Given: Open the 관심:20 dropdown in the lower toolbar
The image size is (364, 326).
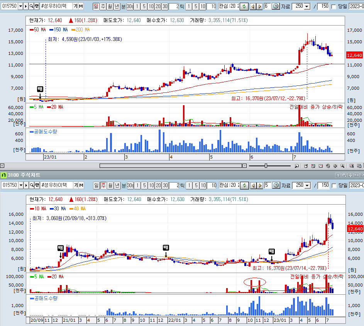Looking at the screenshot, I should tap(229, 185).
